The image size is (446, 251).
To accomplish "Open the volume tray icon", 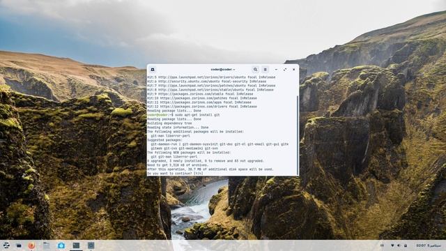I will coord(399,245).
